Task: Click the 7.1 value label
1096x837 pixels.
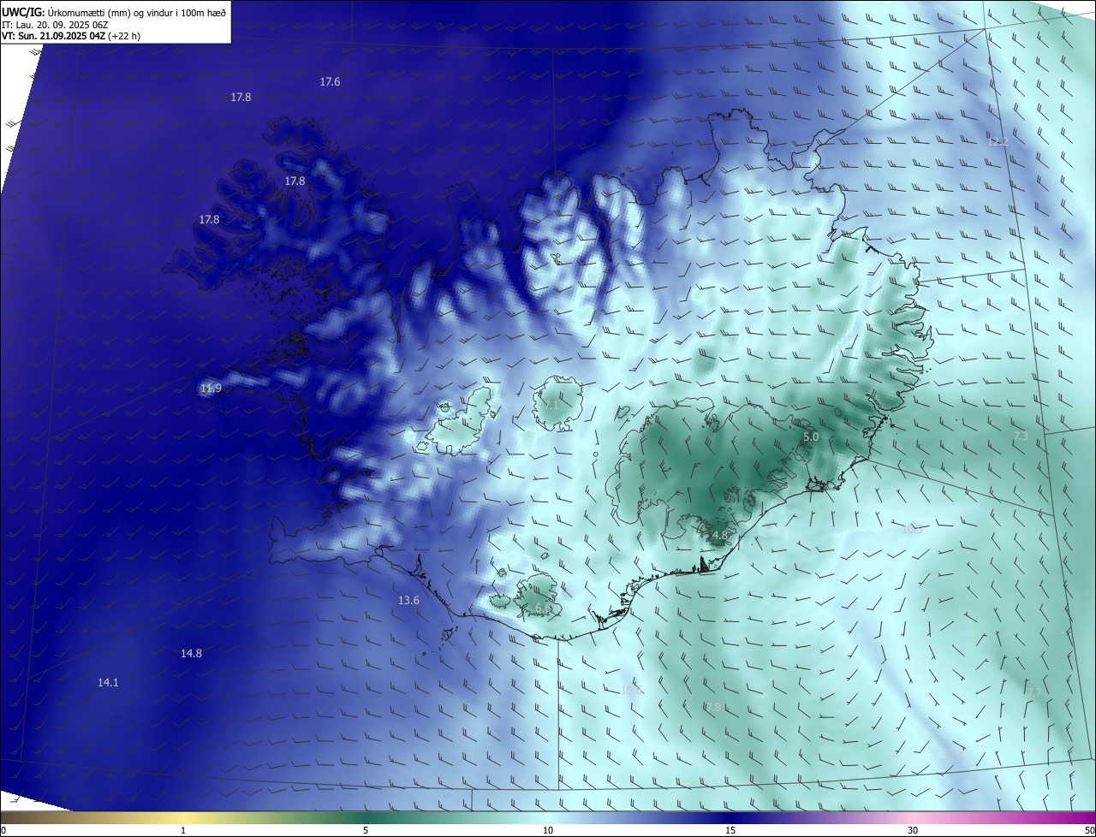Action: [x=551, y=406]
